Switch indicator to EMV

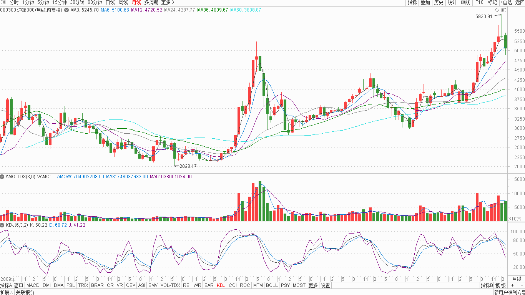click(x=153, y=285)
